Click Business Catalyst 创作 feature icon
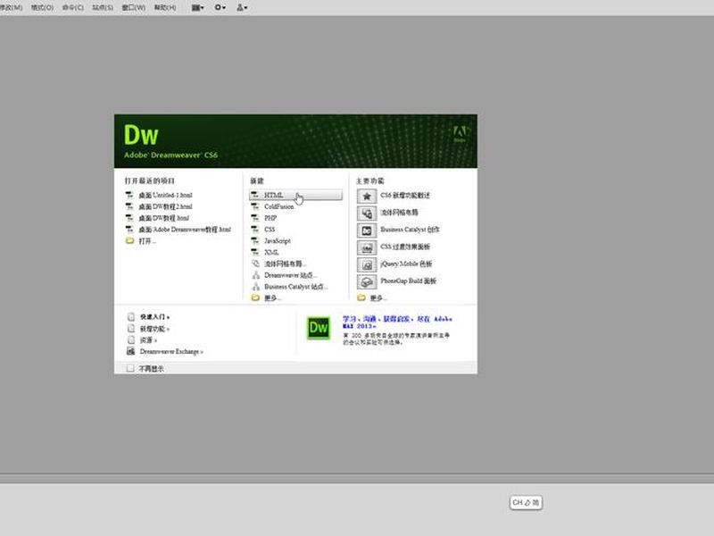 click(x=367, y=230)
